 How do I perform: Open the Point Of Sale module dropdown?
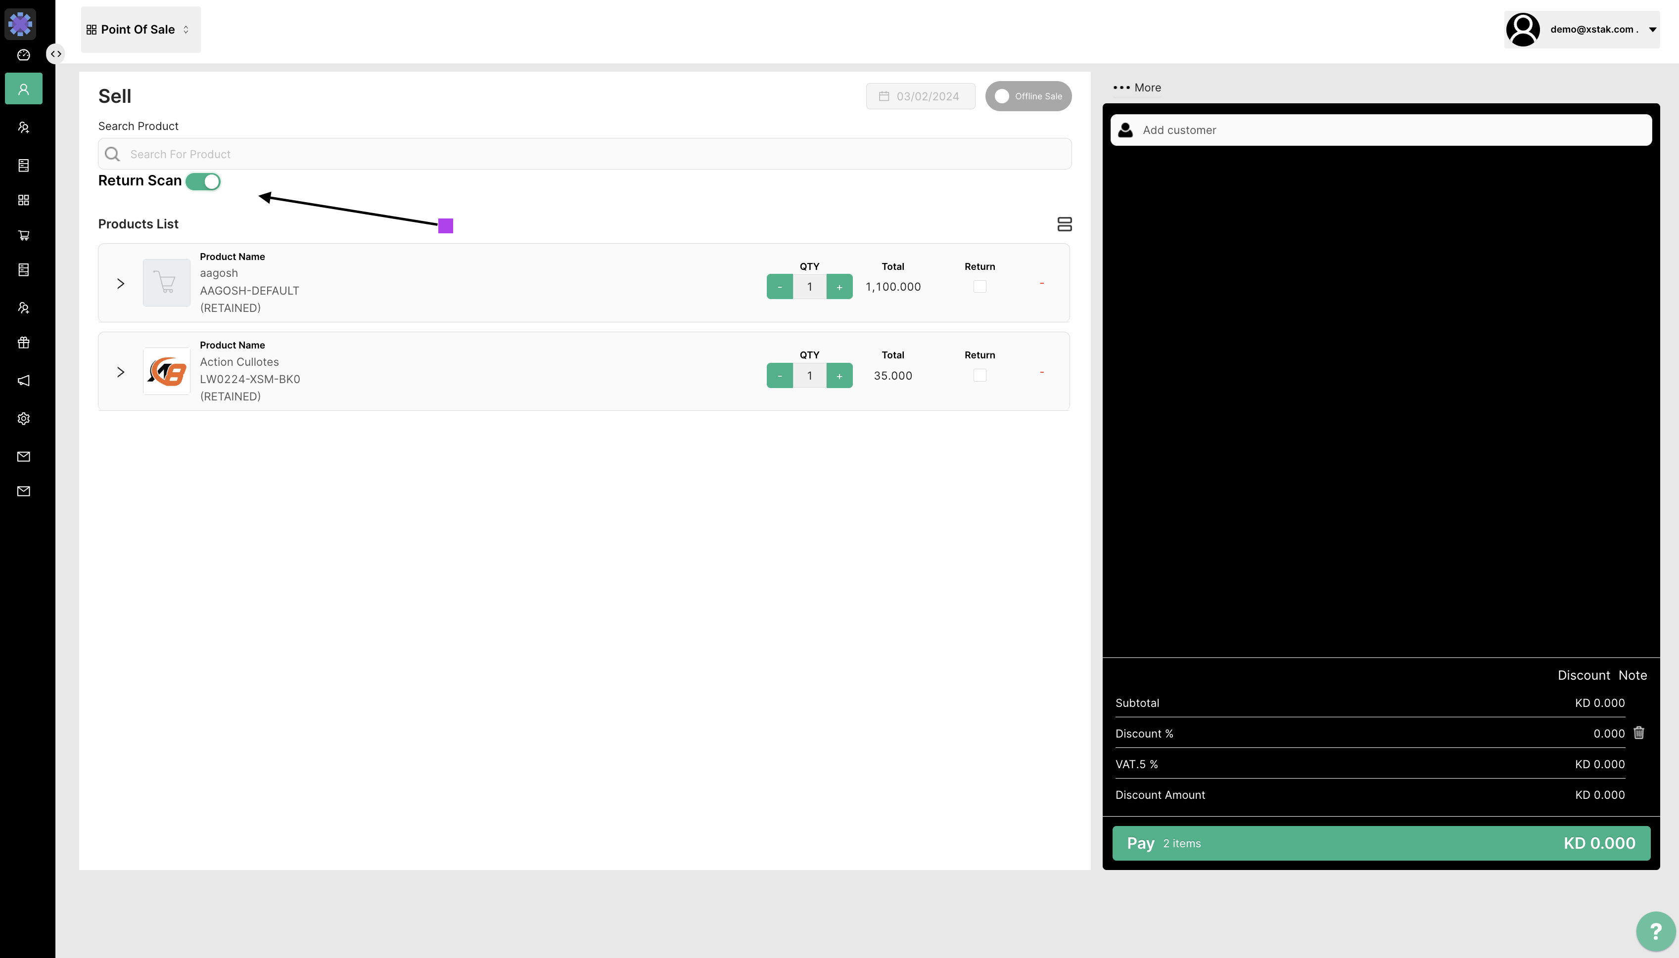click(140, 30)
